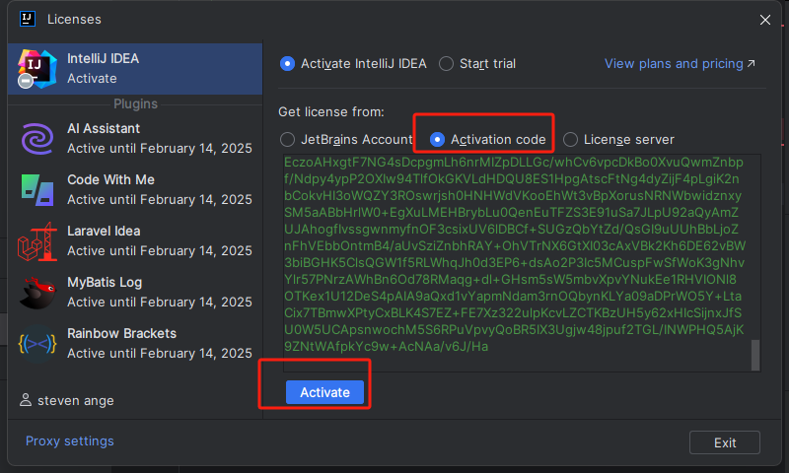Click the Code With Me icon

[37, 190]
